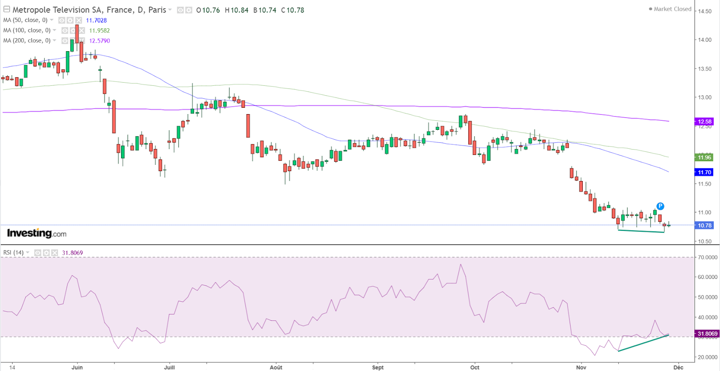Viewport: 720px width, 371px height.
Task: Click the 50.0000 RSI scale label
Action: pos(707,297)
